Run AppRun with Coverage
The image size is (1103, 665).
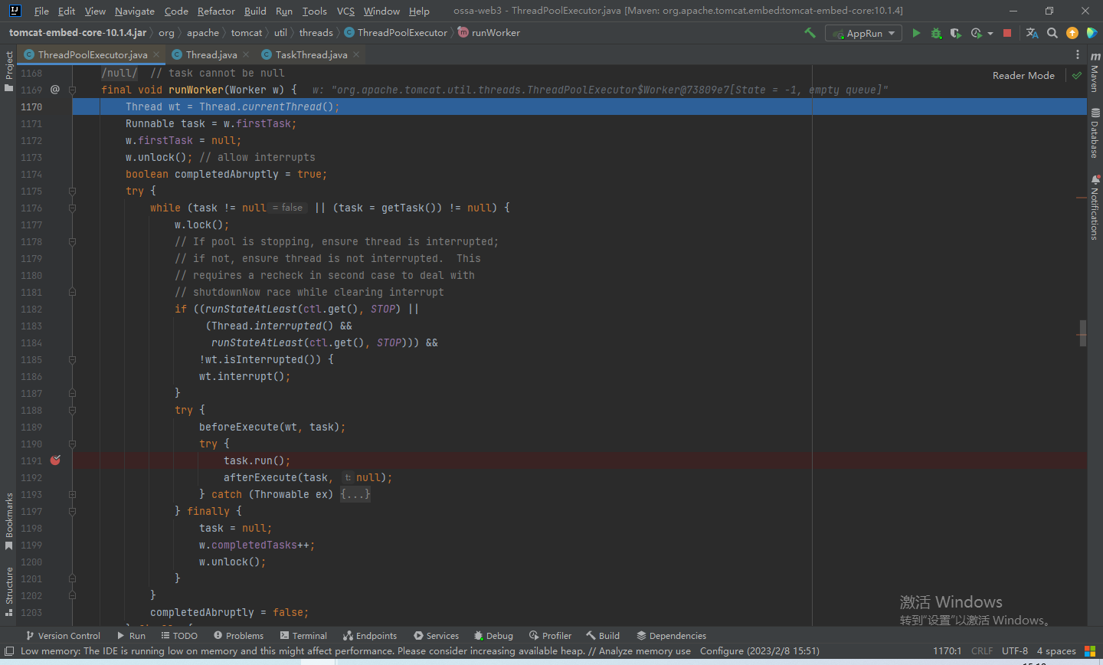coord(955,33)
